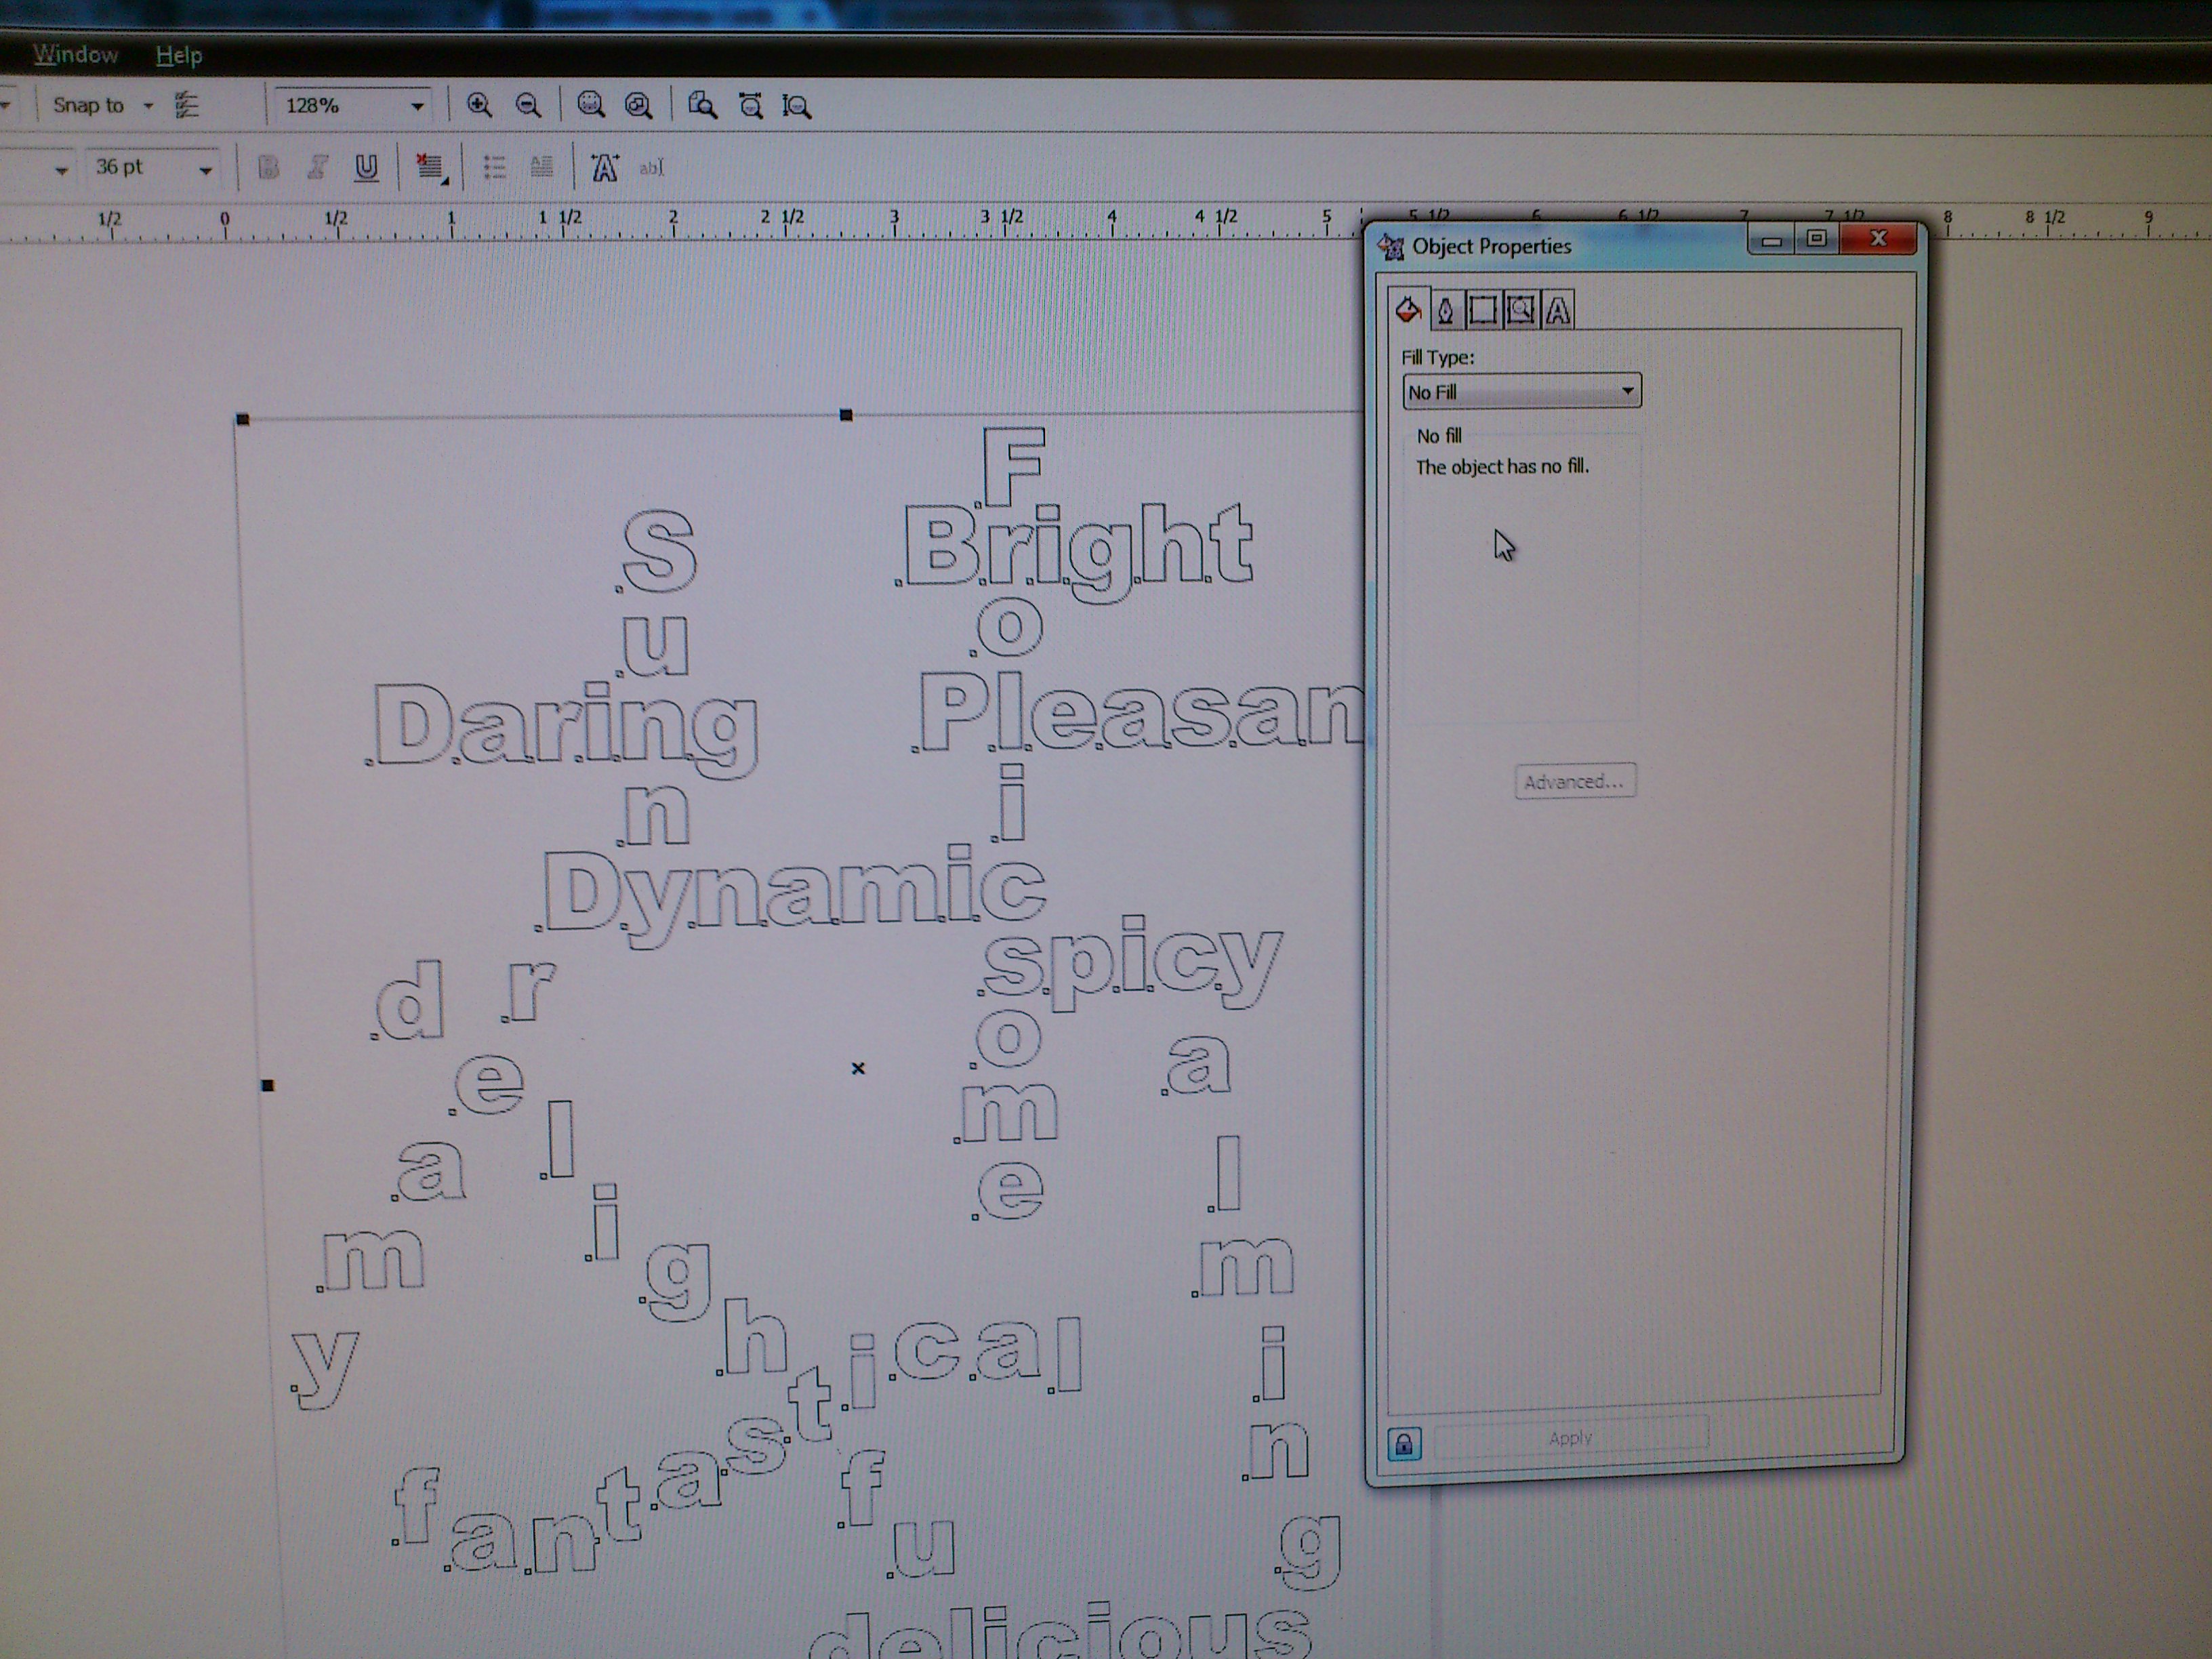Click the word 'spicy' on canvas
Viewport: 2212px width, 1659px height.
pos(1130,962)
